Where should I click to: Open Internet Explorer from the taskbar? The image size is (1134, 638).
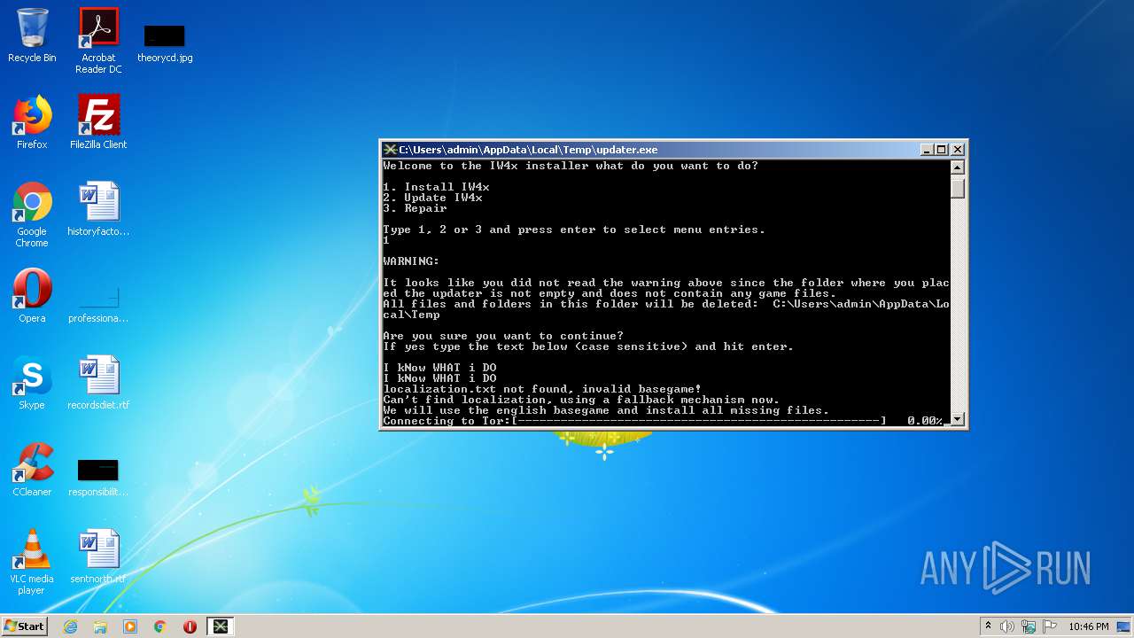70,626
